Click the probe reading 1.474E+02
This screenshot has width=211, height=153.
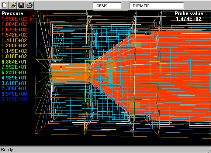[x=188, y=19]
